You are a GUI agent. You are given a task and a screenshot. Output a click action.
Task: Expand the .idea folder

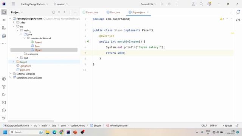14,22
